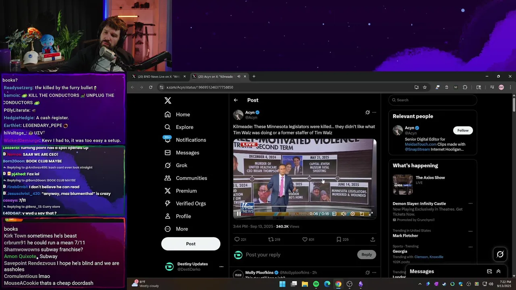Open Spotify from the taskbar
This screenshot has width=516, height=290.
[x=316, y=284]
